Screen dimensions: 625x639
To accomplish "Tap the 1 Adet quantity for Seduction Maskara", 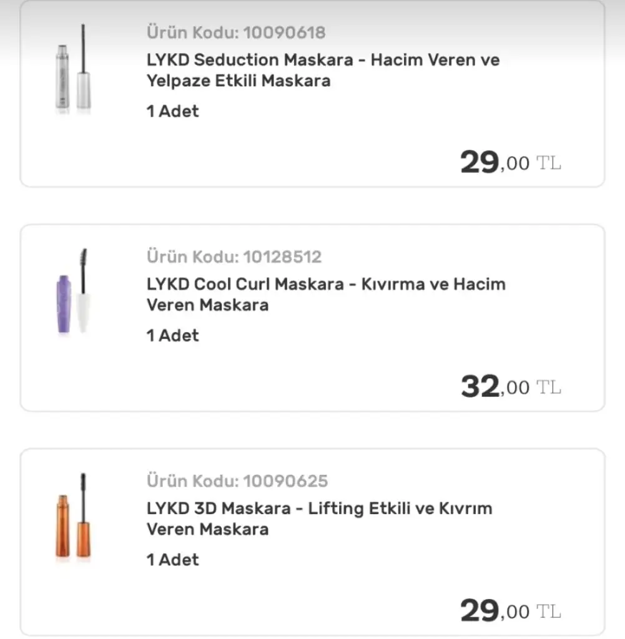I will click(172, 111).
